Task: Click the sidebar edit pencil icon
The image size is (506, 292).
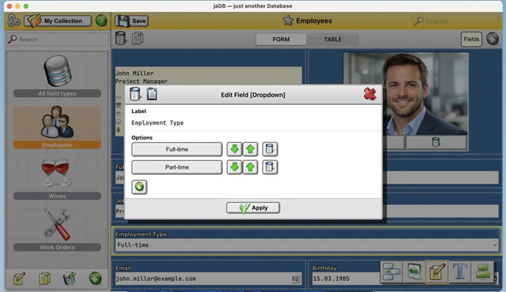Action: coord(19,278)
